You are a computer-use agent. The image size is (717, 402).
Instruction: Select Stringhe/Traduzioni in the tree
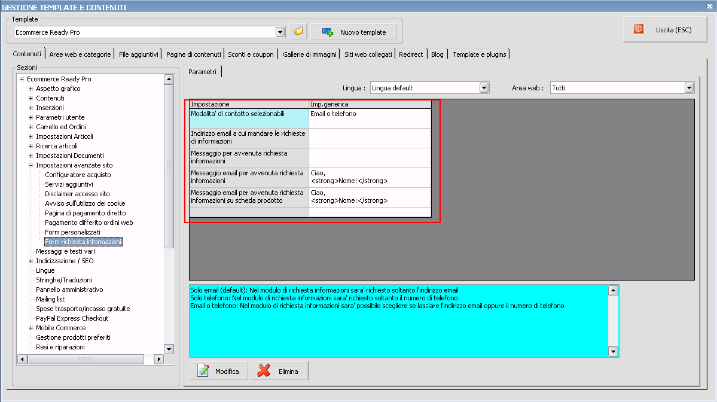[64, 281]
